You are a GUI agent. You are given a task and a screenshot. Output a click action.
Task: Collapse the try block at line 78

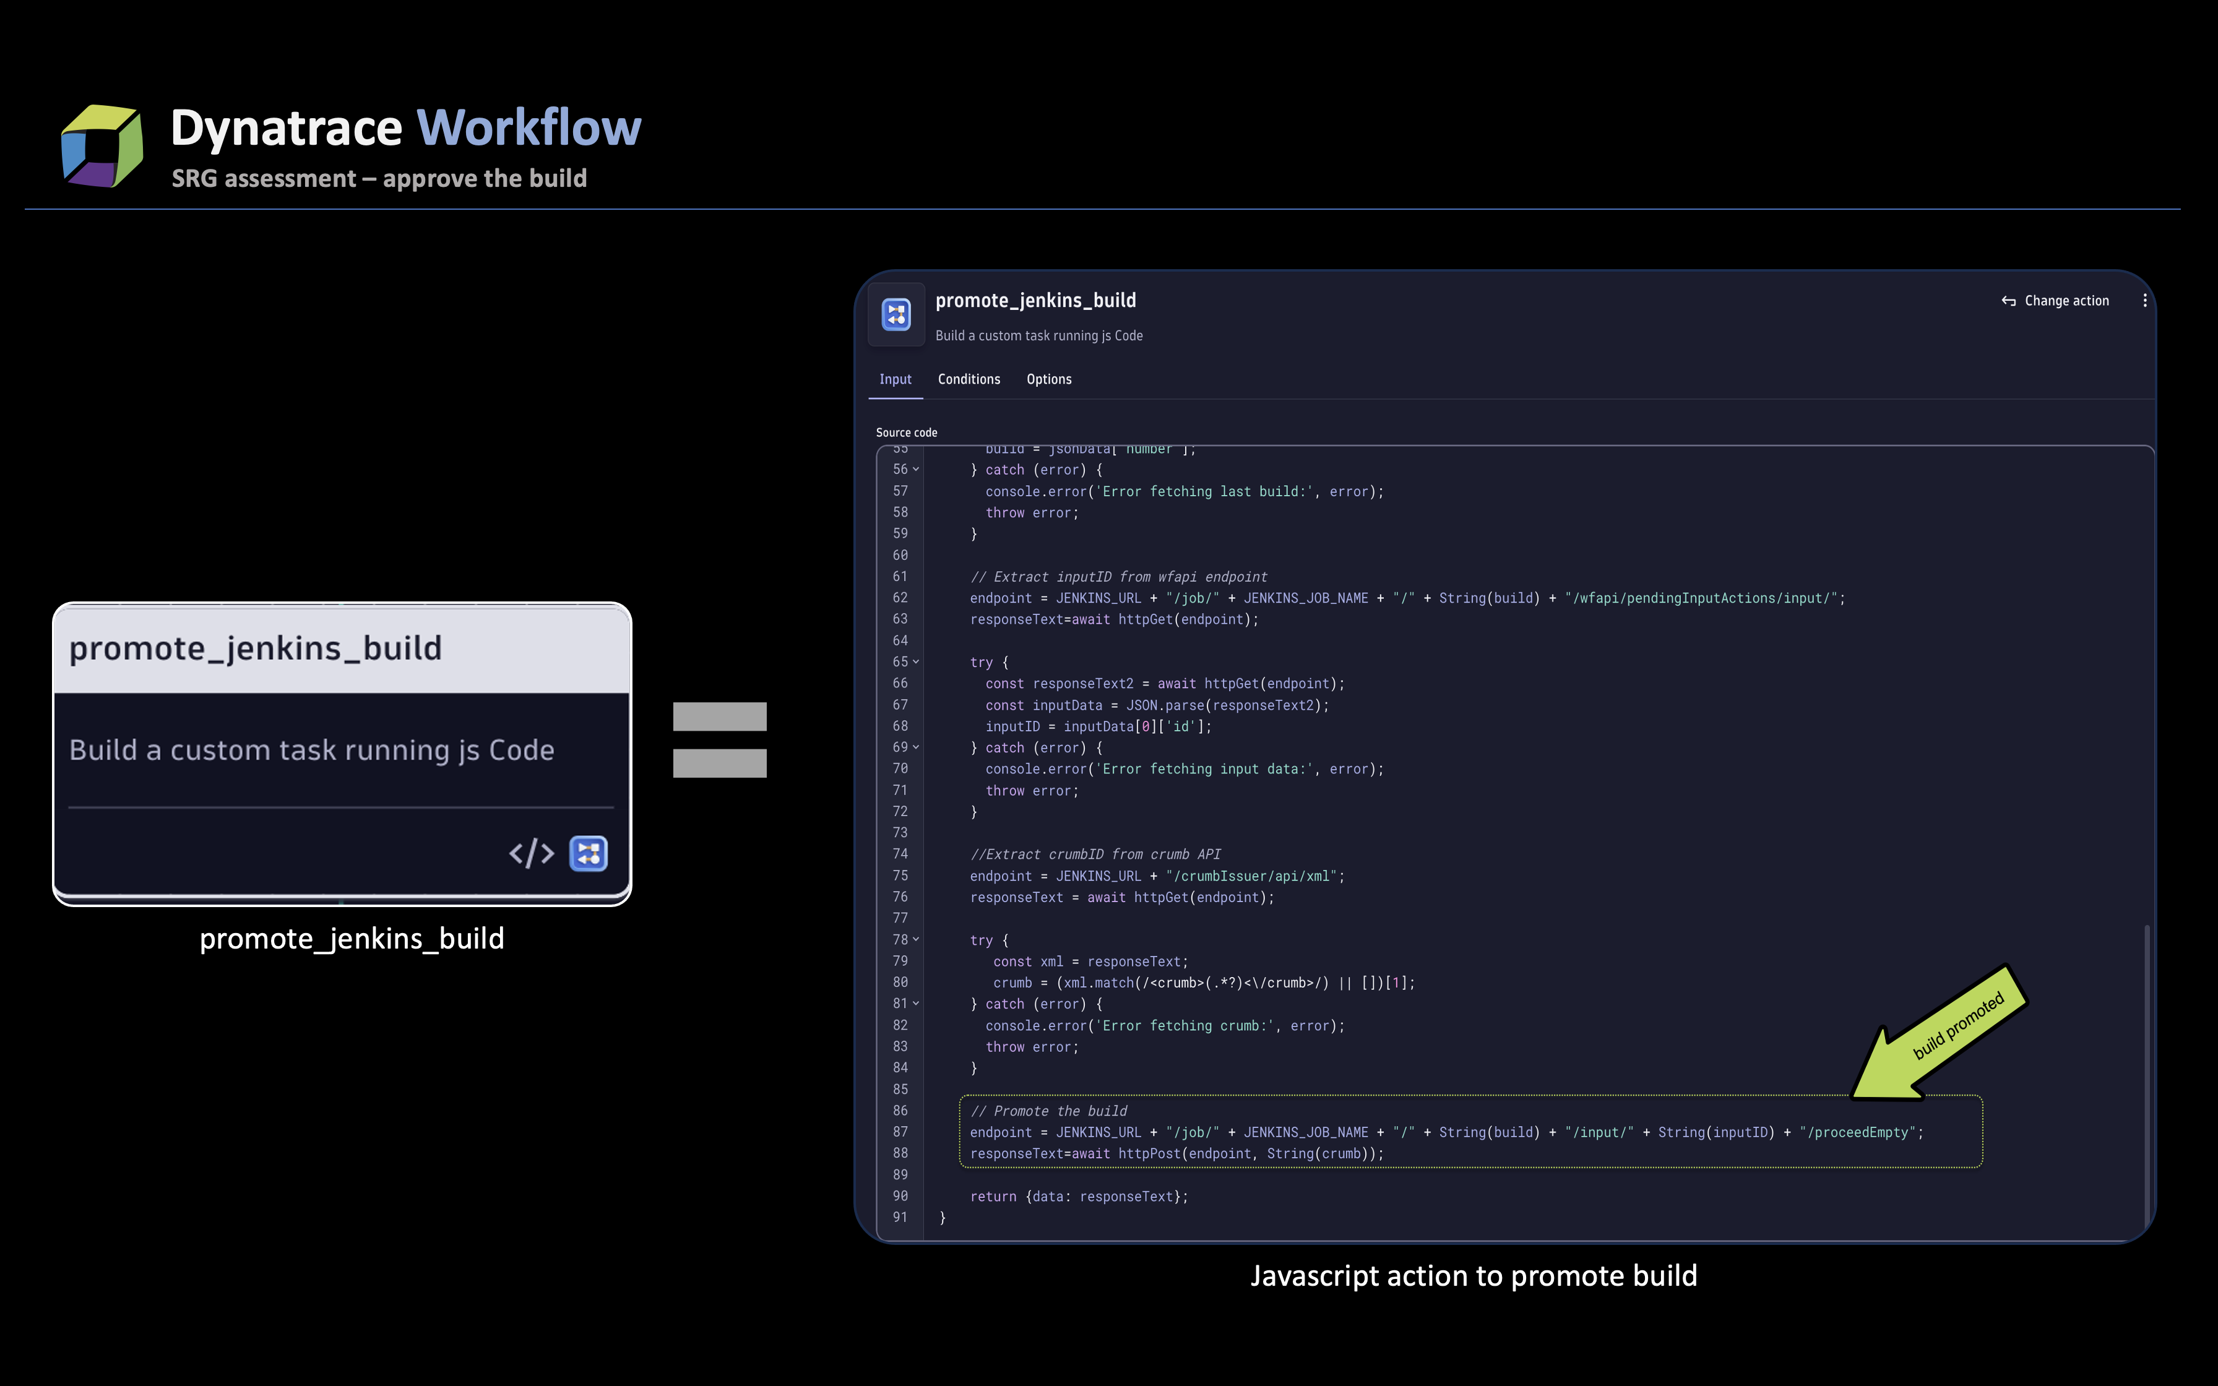pyautogui.click(x=916, y=940)
